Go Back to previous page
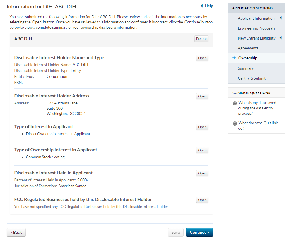294x249 pixels. tap(16, 232)
